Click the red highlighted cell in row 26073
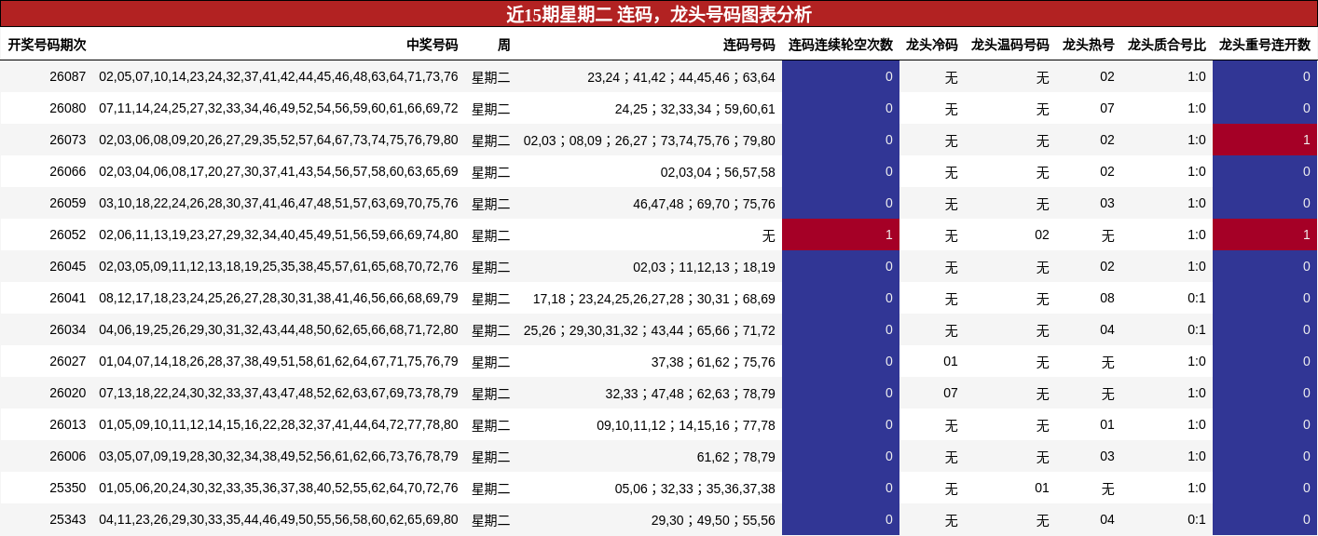 pos(1264,140)
